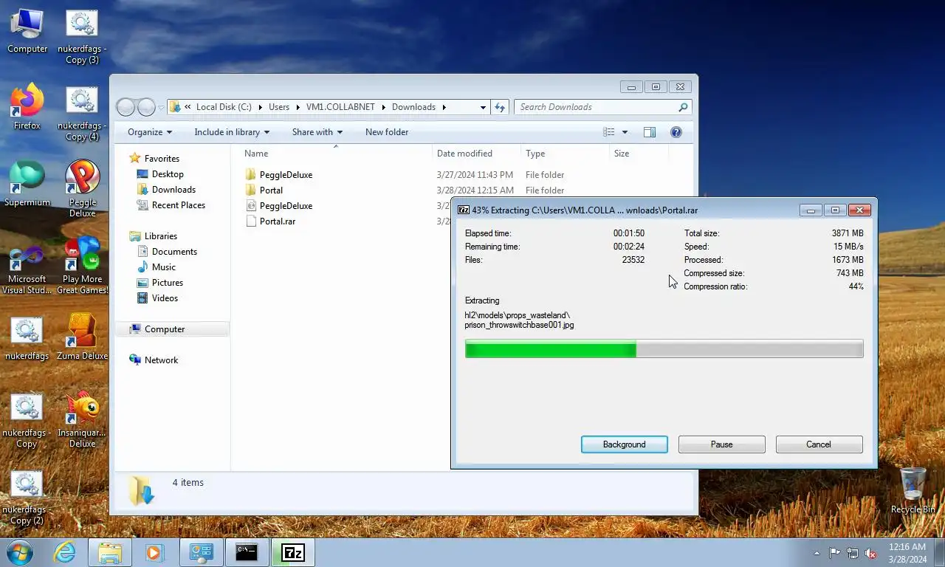Launch the Peggle Deluxe desktop shortcut
945x567 pixels.
pyautogui.click(x=82, y=189)
